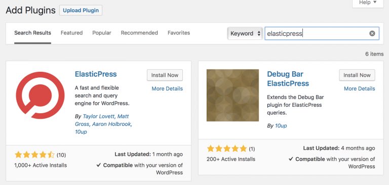Click the ElasticPress red logo icon
The width and height of the screenshot is (389, 185).
pyautogui.click(x=40, y=96)
